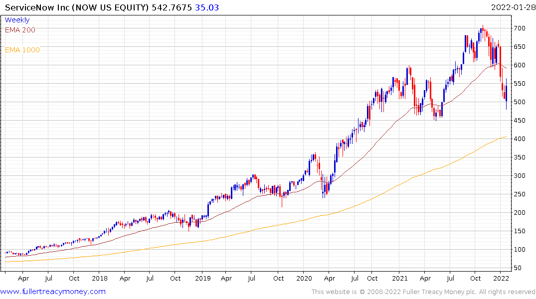Click the 2020 year label on time axis
536x299 pixels.
[304, 279]
